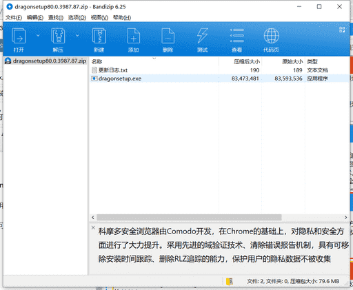Select dragonsetup.exe in the file list
The height and width of the screenshot is (290, 353).
tap(219, 79)
